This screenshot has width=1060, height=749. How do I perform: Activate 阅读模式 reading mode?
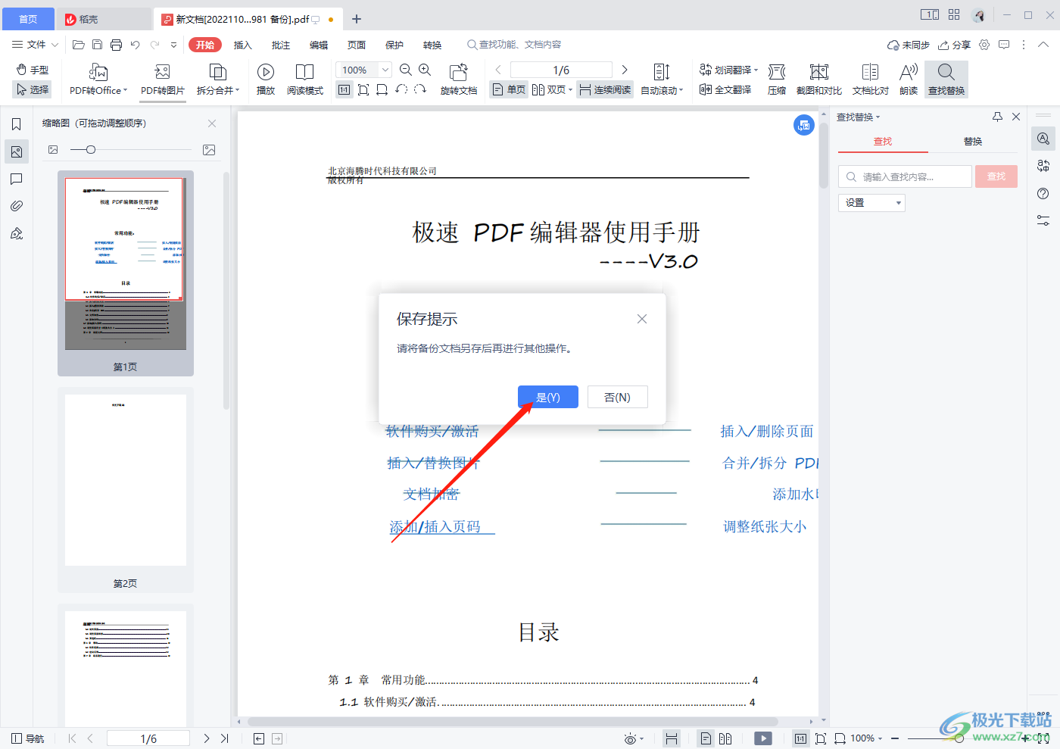tap(305, 79)
